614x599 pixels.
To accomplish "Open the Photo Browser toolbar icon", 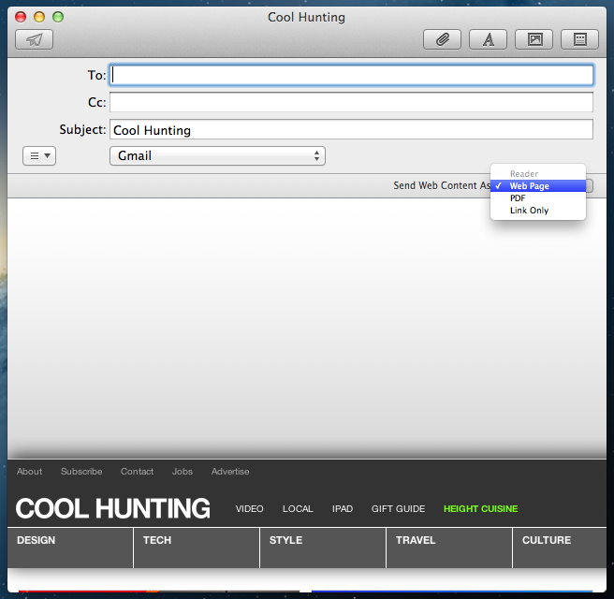I will [534, 39].
